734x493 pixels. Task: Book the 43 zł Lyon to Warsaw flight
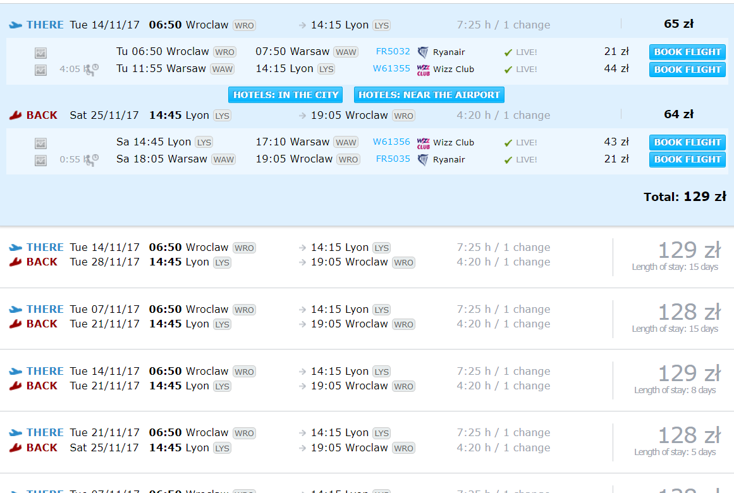click(x=687, y=142)
